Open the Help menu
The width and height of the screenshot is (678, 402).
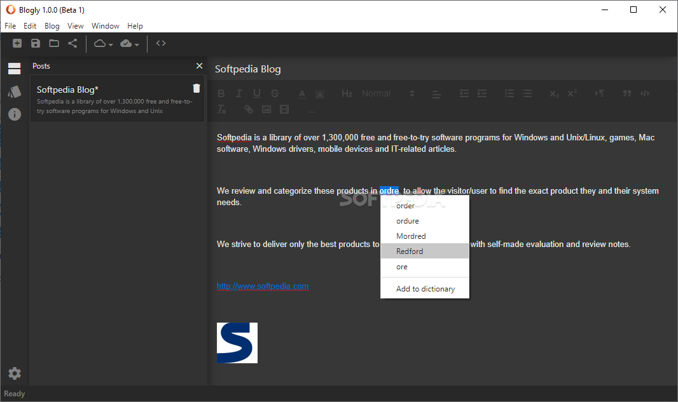135,26
